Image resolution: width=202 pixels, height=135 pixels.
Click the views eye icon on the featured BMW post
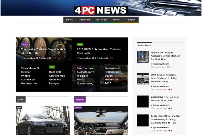pos(110,58)
